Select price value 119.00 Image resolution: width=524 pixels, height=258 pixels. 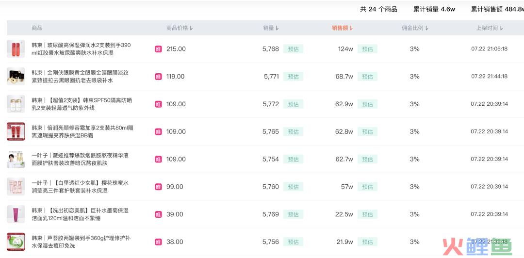click(176, 77)
